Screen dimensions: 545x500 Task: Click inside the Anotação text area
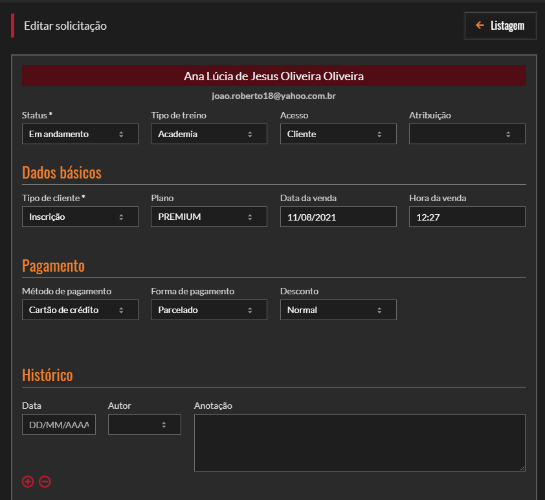359,442
